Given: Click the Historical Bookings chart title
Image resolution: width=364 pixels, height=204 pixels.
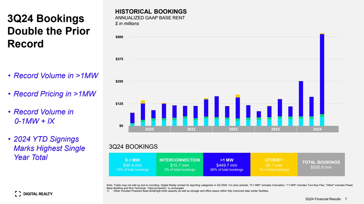Looking at the screenshot, I should [151, 12].
